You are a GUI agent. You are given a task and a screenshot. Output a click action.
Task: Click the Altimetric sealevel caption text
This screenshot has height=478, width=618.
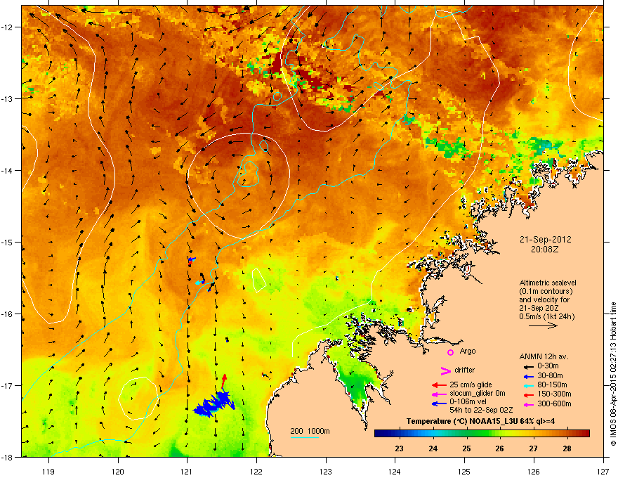548,283
